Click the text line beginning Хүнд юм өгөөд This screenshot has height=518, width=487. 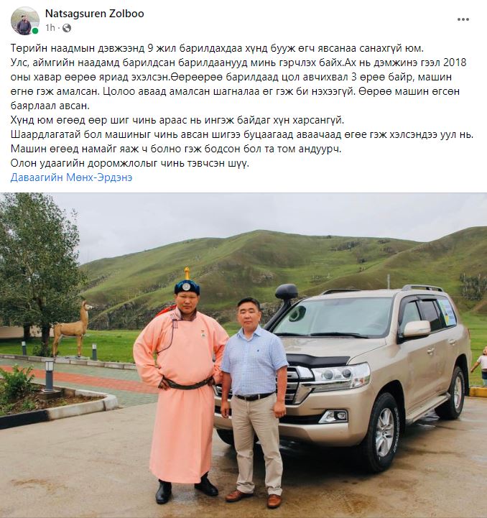177,120
